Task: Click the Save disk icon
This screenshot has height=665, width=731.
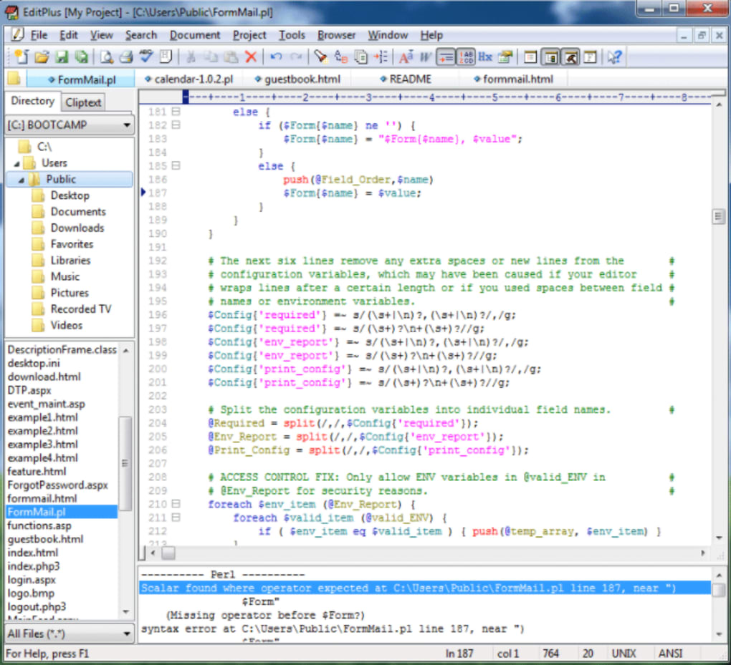Action: pos(62,57)
